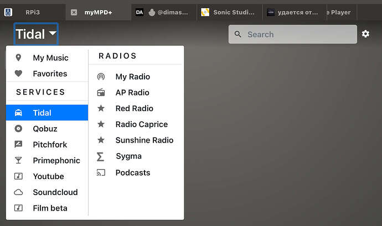The image size is (382, 226).
Task: Open the settings gear icon
Action: 365,34
